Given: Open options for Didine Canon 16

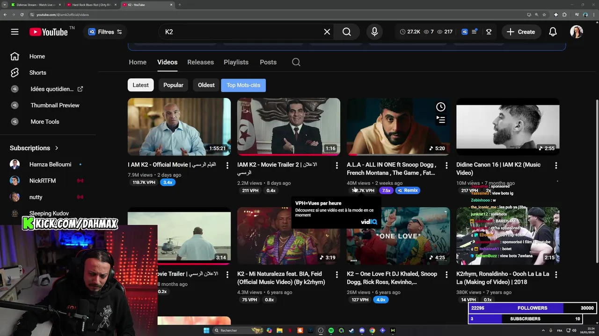Looking at the screenshot, I should (x=556, y=165).
